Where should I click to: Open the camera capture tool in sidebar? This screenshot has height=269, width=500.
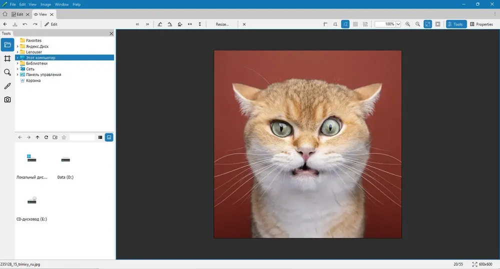coord(7,100)
